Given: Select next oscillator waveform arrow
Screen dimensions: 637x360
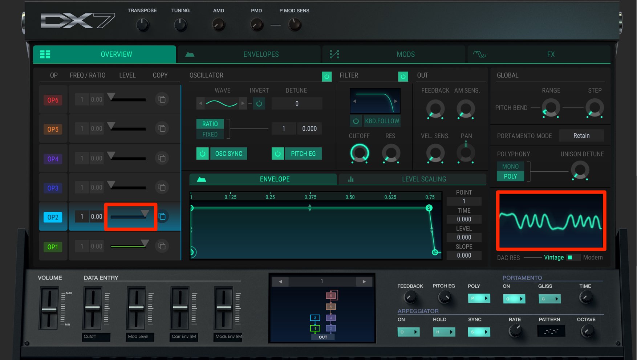Looking at the screenshot, I should coord(243,103).
